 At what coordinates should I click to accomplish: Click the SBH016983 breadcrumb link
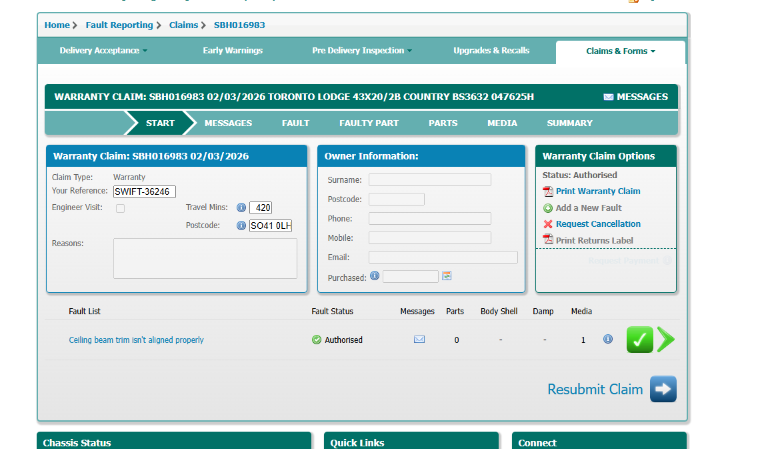pos(239,25)
